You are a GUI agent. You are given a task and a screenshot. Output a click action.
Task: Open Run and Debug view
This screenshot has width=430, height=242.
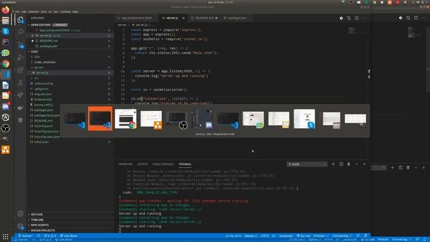21,57
